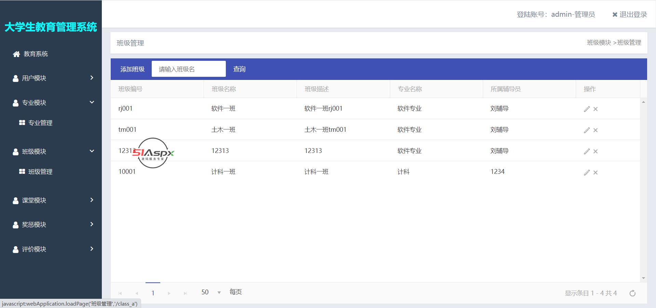Edit the 10001 class entry

[587, 172]
